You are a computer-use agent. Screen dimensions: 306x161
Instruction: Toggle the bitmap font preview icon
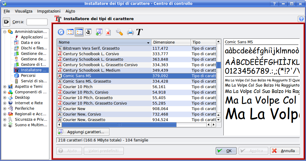point(88,32)
